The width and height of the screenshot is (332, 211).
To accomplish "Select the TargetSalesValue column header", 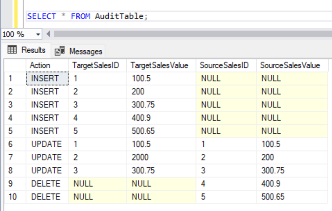I will 160,66.
